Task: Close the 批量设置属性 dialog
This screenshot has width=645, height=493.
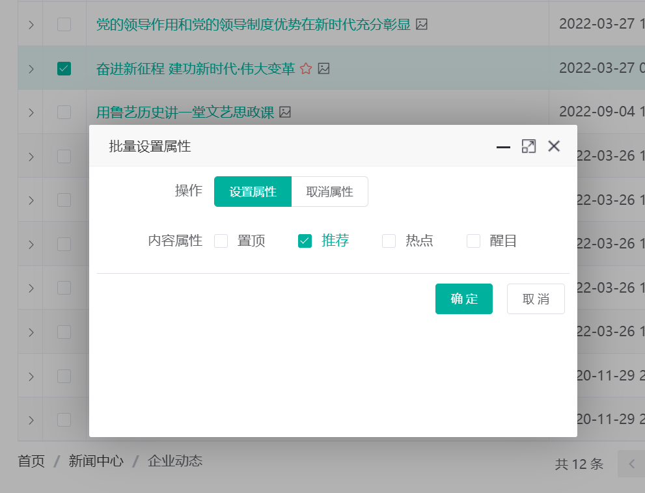Action: click(x=554, y=146)
